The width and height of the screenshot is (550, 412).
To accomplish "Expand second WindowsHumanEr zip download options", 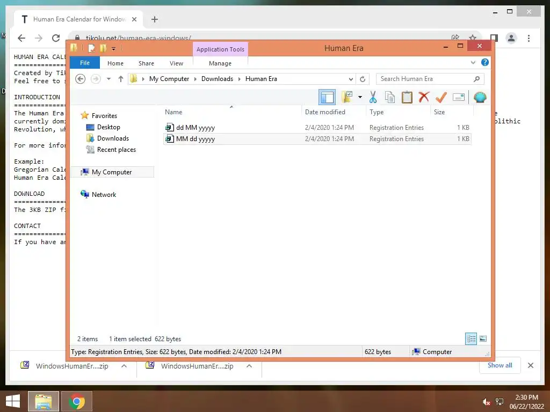I will 249,366.
